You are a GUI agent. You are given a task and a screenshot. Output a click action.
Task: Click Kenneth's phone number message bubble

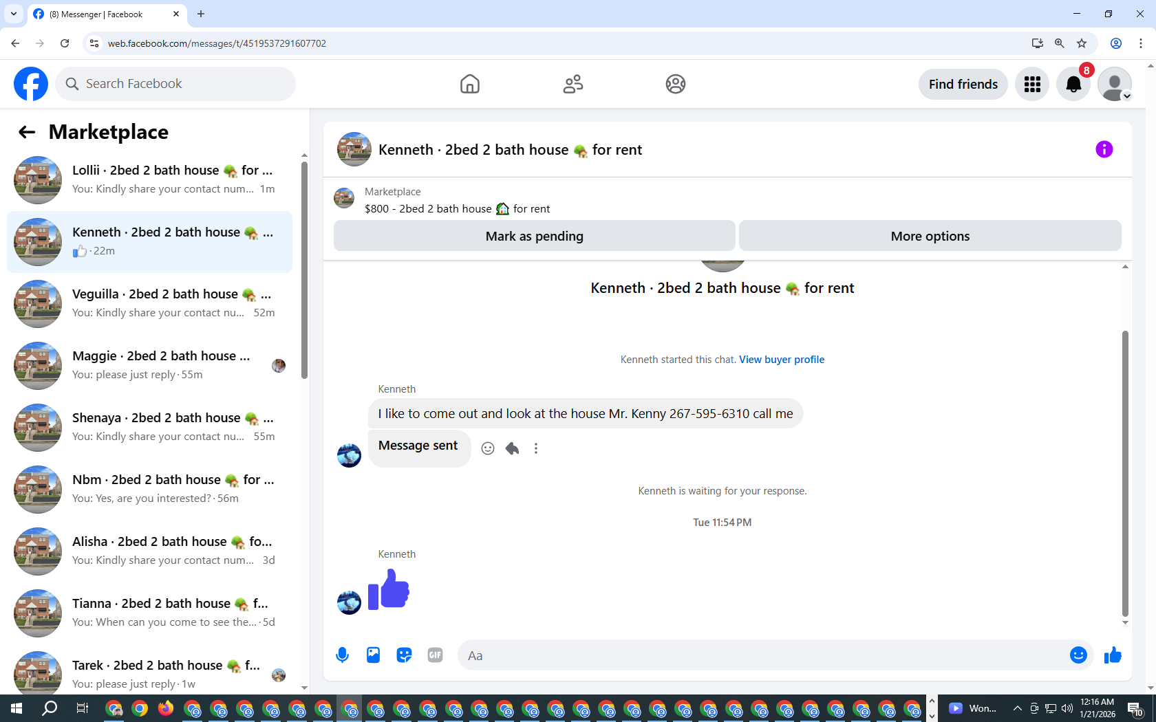(586, 413)
